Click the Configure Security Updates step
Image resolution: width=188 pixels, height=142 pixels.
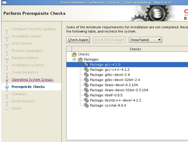tap(34, 29)
